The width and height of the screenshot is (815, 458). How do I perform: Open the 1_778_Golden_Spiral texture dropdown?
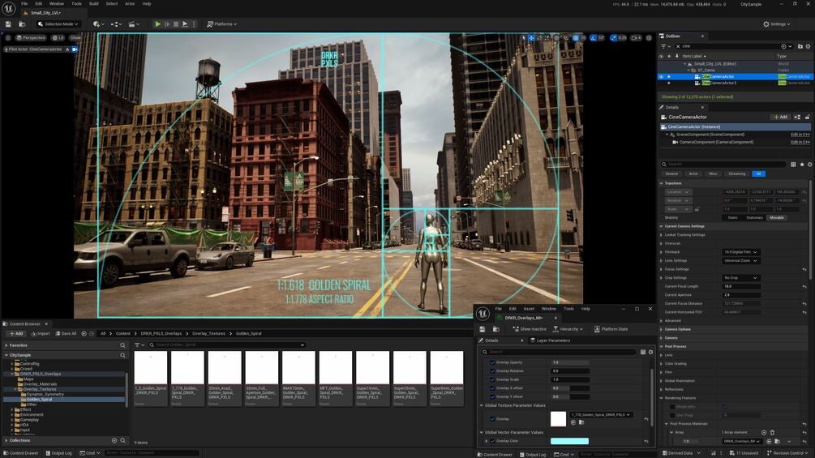point(601,414)
